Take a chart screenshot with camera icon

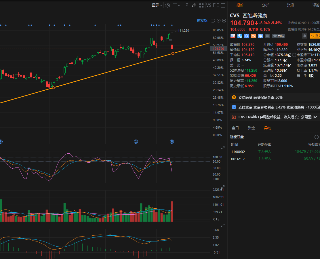pos(187,5)
